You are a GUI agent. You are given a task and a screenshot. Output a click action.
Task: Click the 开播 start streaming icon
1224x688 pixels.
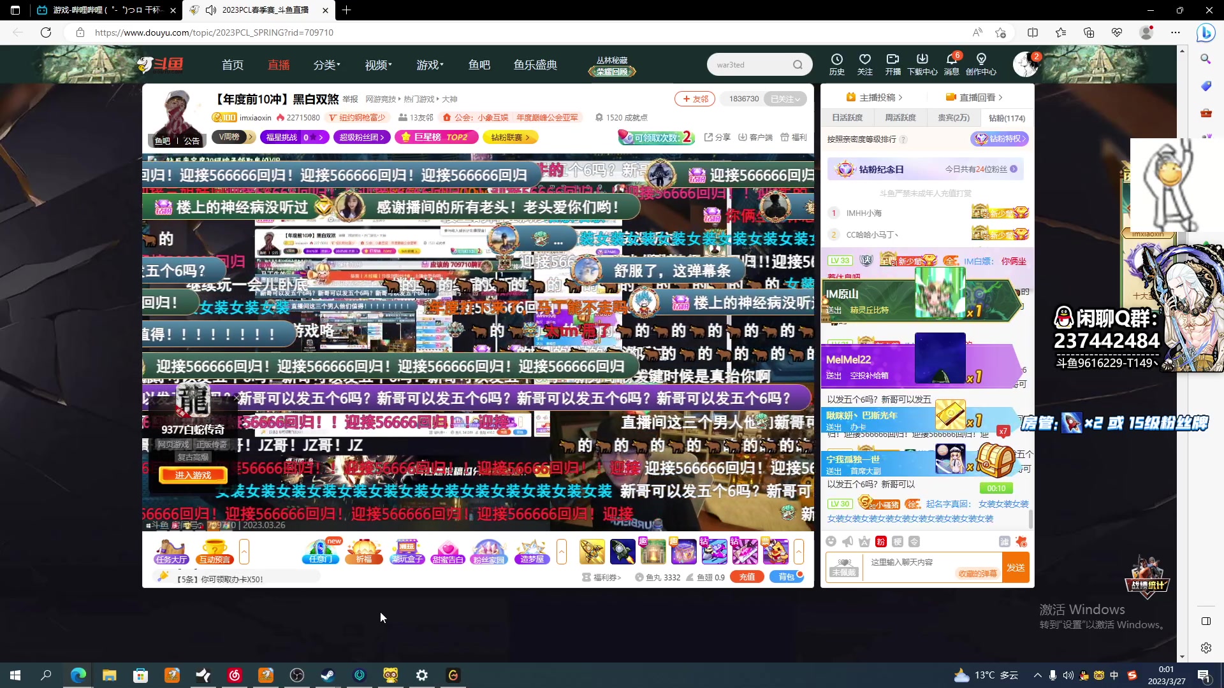point(892,64)
